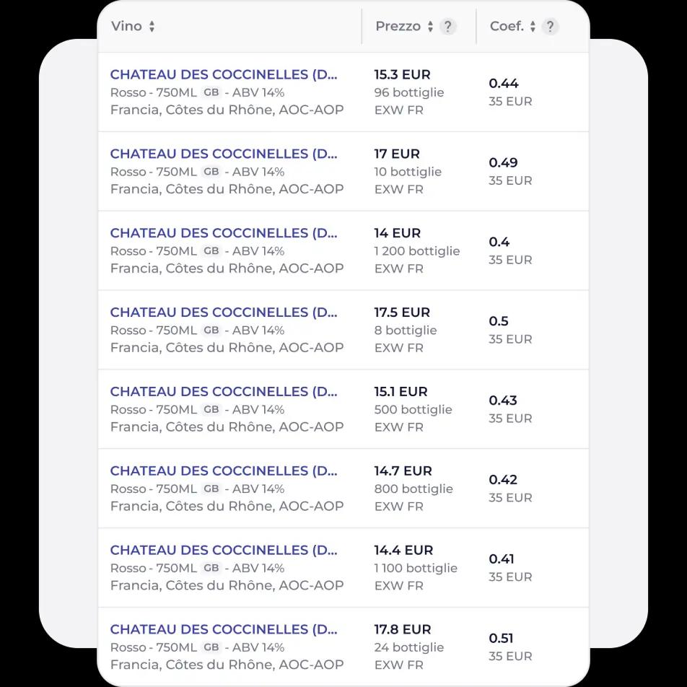The image size is (687, 687).
Task: Click the Prezzo column header label
Action: pos(398,26)
